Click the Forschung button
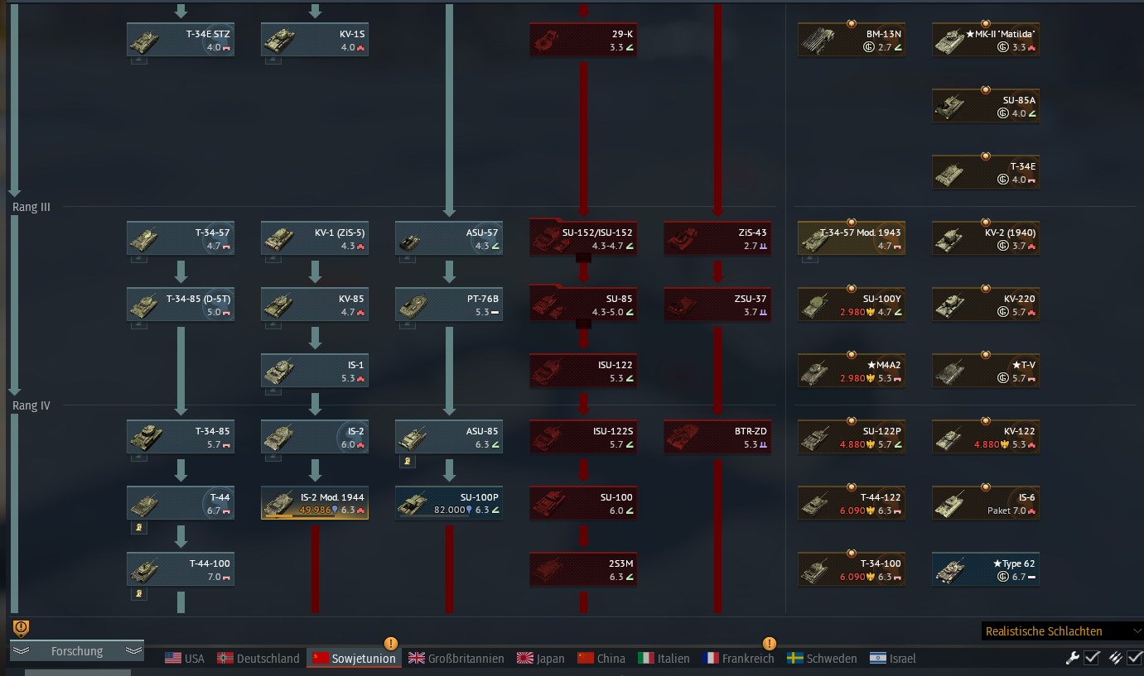 (x=77, y=651)
